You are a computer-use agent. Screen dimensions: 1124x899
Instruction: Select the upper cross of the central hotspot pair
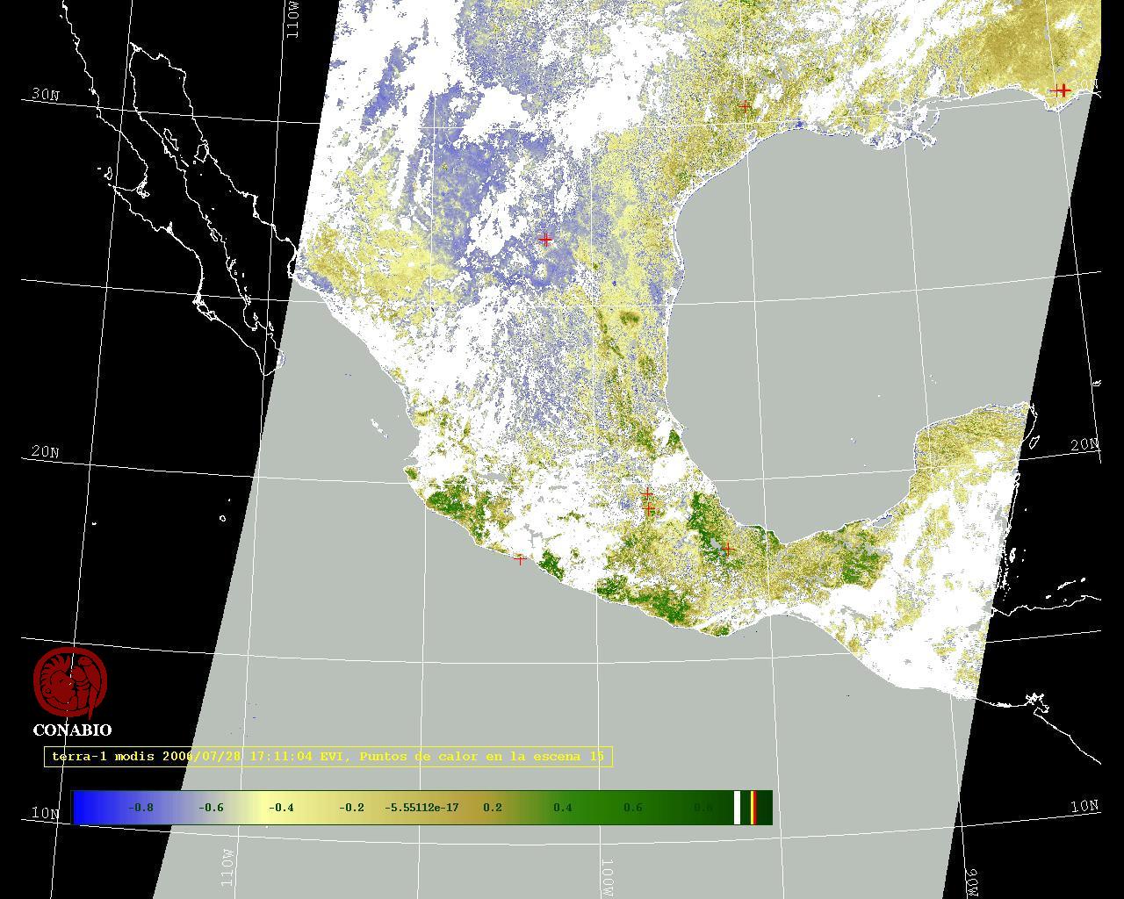click(x=647, y=493)
